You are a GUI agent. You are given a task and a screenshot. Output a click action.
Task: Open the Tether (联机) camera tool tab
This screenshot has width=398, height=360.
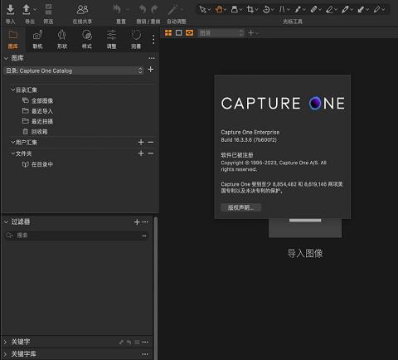coord(37,39)
